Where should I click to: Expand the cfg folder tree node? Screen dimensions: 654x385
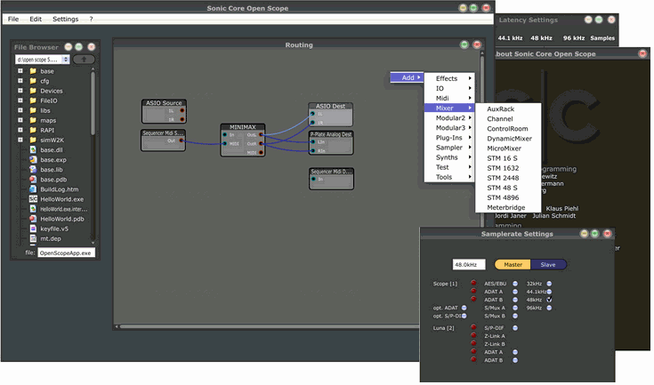[x=20, y=81]
